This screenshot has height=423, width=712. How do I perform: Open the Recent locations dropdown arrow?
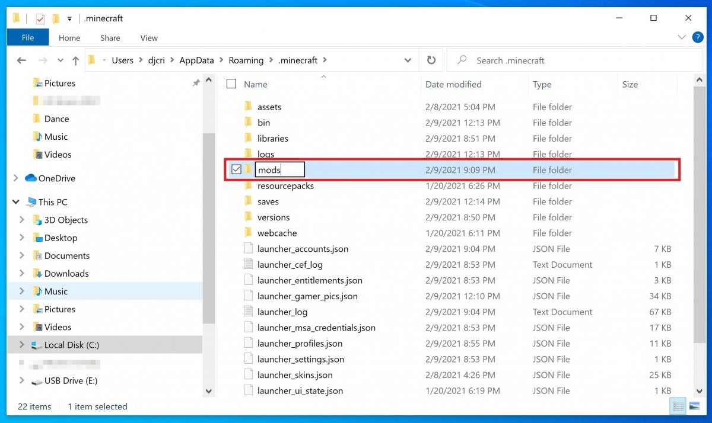60,60
